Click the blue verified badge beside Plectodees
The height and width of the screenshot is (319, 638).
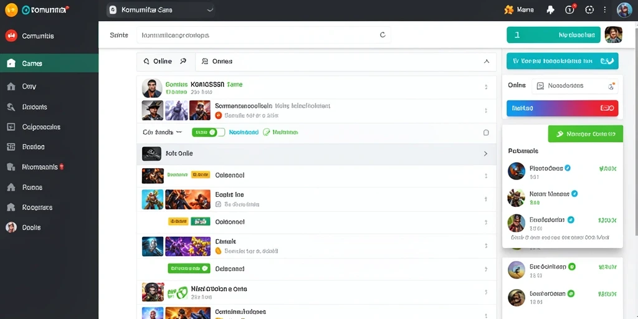(x=568, y=168)
